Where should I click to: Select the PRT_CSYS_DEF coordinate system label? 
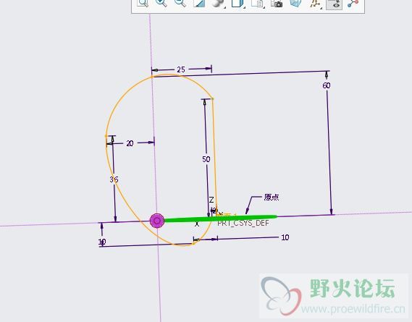[243, 224]
